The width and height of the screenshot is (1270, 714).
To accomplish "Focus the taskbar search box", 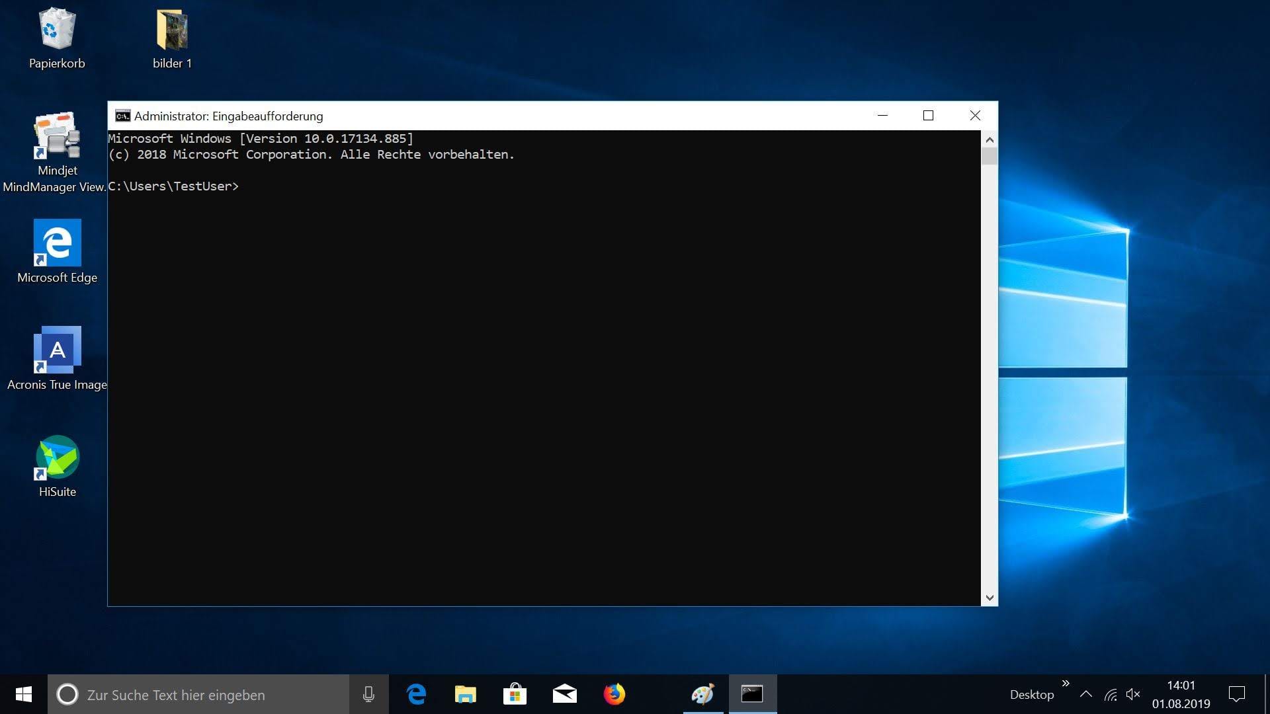I will (198, 694).
